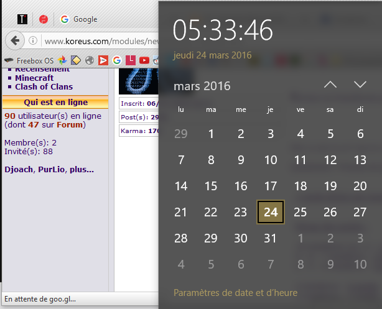Open the colorful pinwheel Photos bookmark
382x309 pixels.
62,60
